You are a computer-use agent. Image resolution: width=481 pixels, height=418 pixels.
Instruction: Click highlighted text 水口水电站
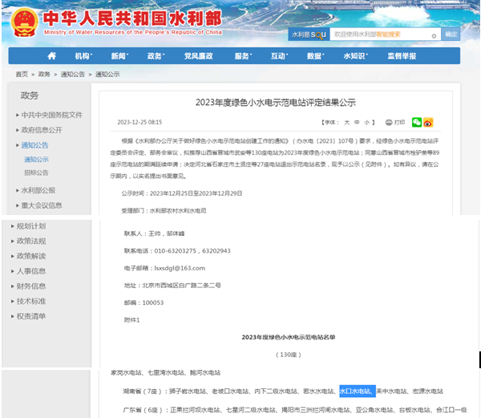[x=356, y=391]
